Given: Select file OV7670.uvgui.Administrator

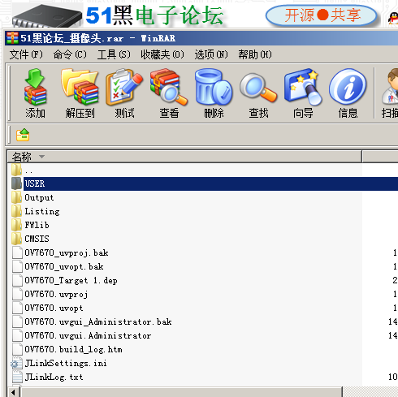Looking at the screenshot, I should [x=88, y=335].
